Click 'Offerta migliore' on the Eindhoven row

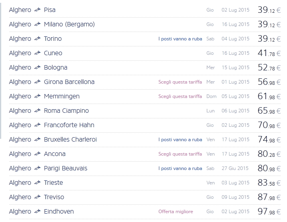(175, 212)
